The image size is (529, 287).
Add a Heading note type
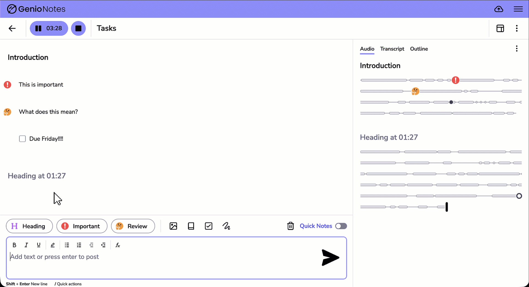pyautogui.click(x=29, y=226)
